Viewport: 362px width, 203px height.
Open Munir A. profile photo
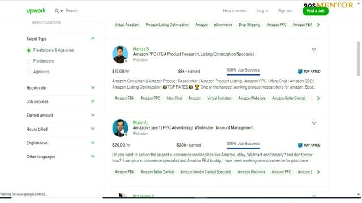pyautogui.click(x=120, y=128)
